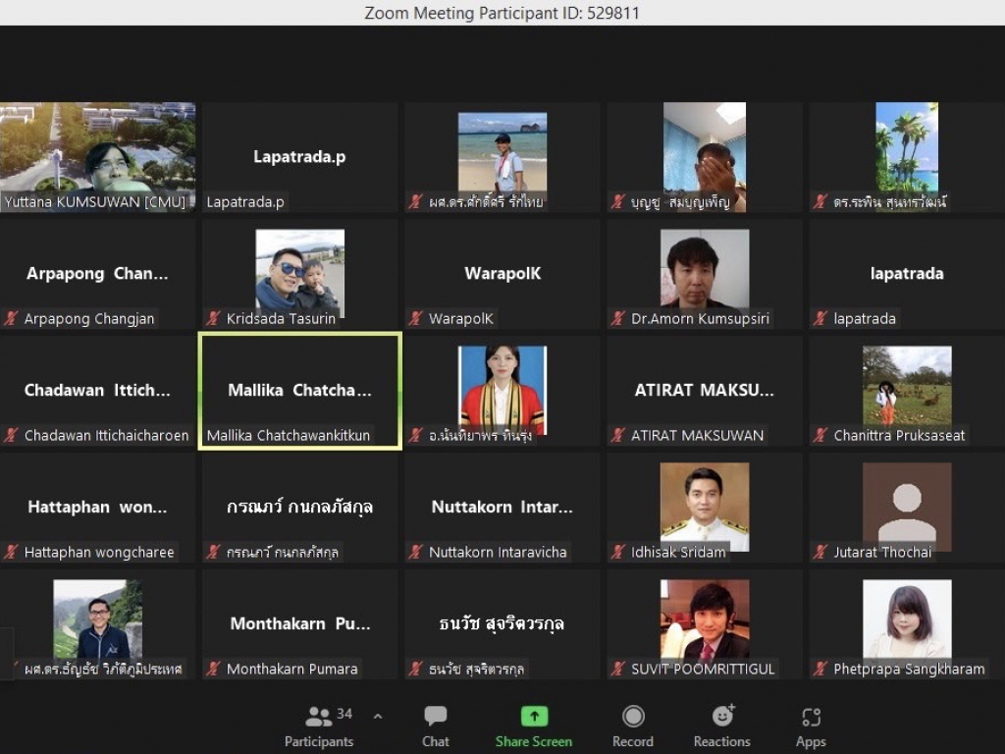Click the green Share Screen icon
This screenshot has height=754, width=1005.
tap(534, 717)
